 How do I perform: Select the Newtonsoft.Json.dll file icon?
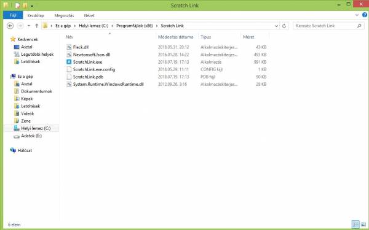(x=69, y=55)
